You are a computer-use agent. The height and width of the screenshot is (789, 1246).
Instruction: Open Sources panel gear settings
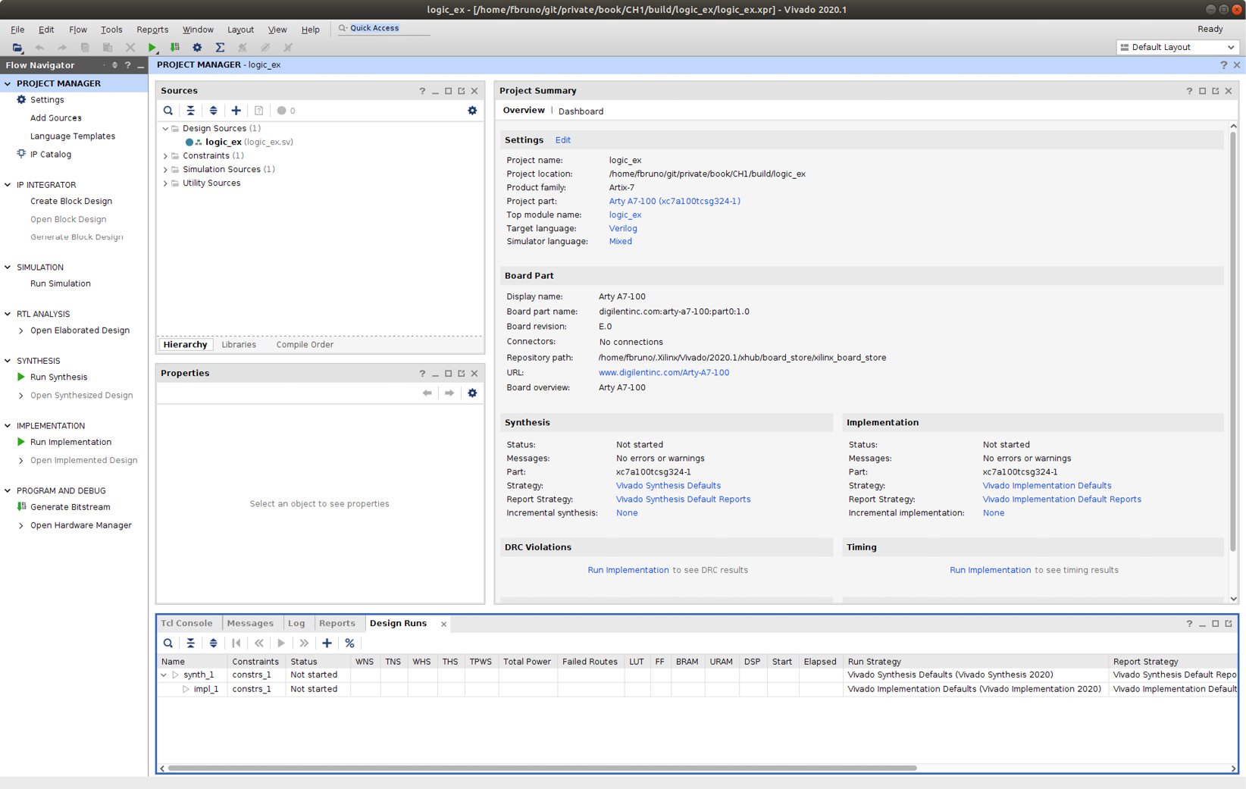[472, 111]
